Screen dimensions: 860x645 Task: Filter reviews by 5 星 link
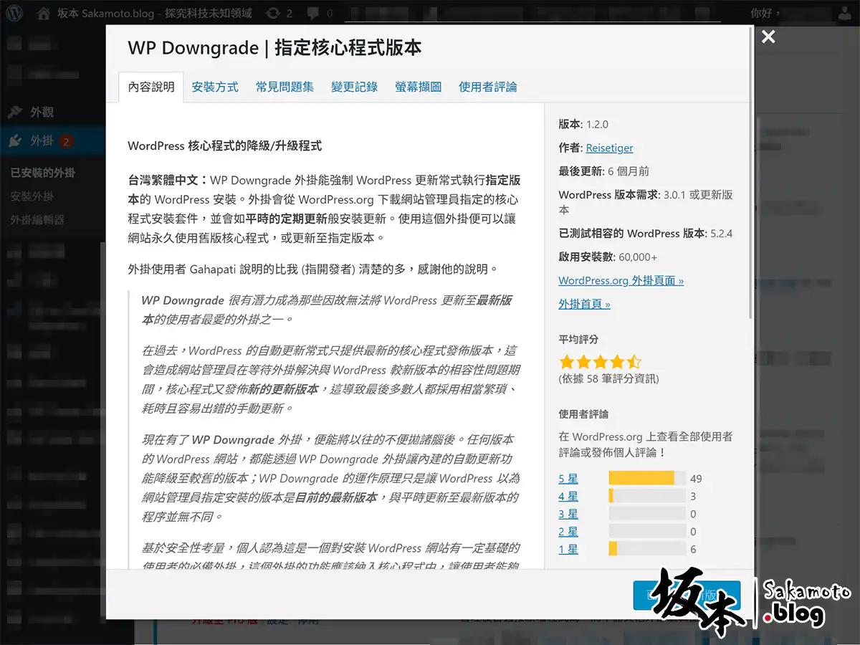(568, 479)
